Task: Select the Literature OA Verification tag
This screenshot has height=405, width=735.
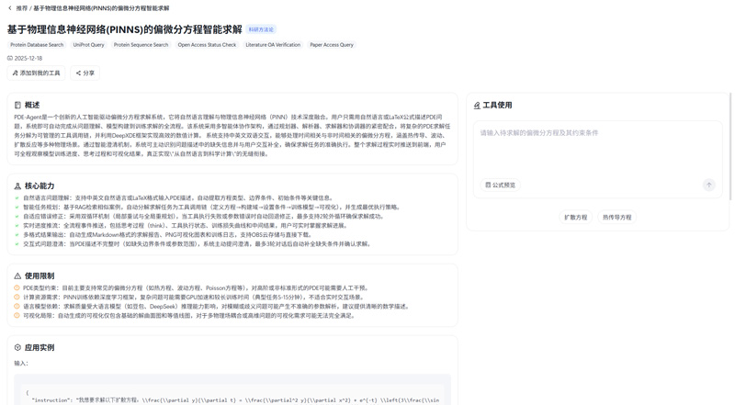Action: click(273, 45)
